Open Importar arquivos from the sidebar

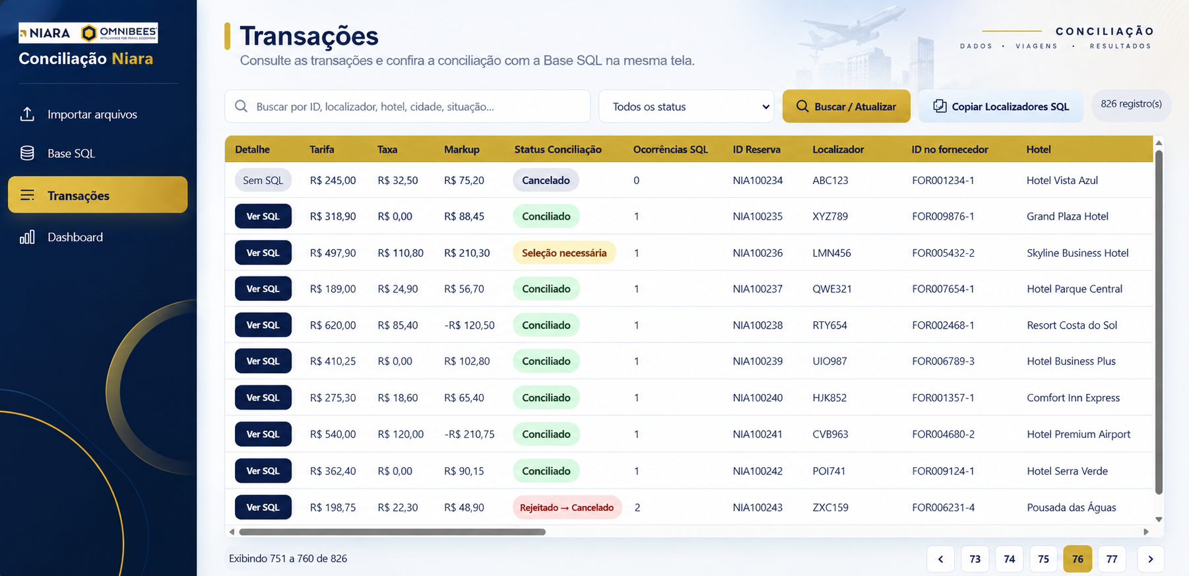click(98, 114)
